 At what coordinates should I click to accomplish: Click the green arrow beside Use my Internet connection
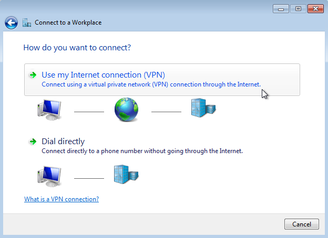click(33, 75)
